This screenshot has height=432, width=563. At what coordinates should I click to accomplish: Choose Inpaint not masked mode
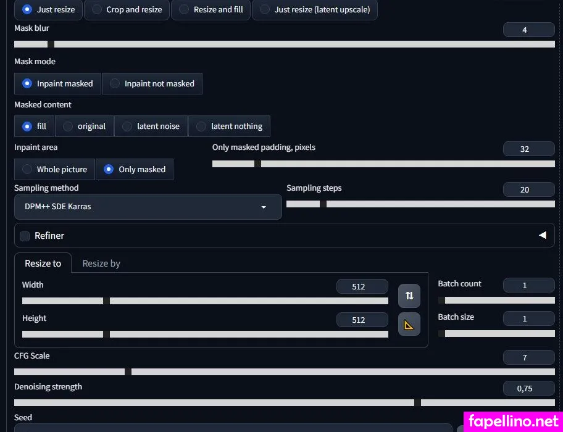(152, 83)
